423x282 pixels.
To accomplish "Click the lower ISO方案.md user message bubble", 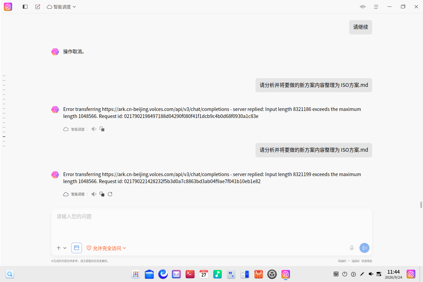I will pos(314,150).
